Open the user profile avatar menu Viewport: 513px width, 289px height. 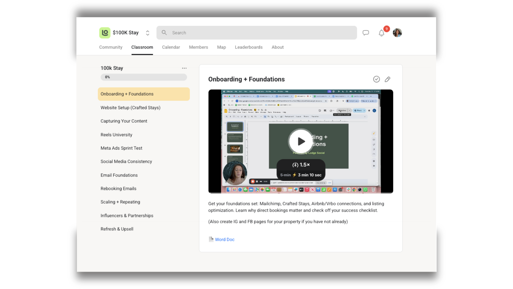[397, 33]
